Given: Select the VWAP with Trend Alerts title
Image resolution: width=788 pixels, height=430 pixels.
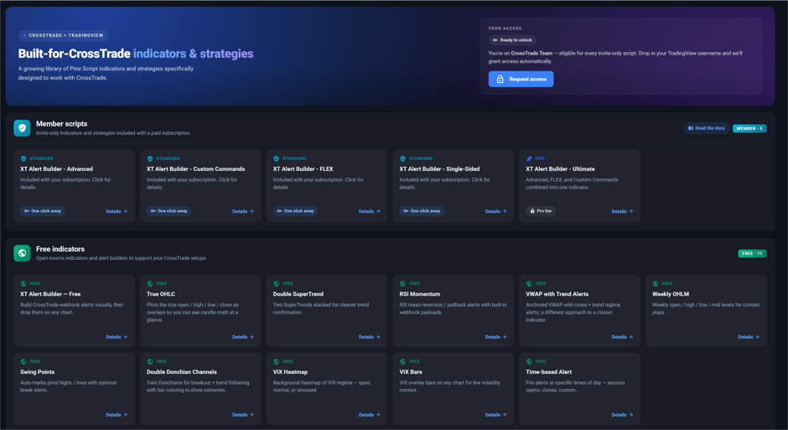Looking at the screenshot, I should (x=557, y=294).
